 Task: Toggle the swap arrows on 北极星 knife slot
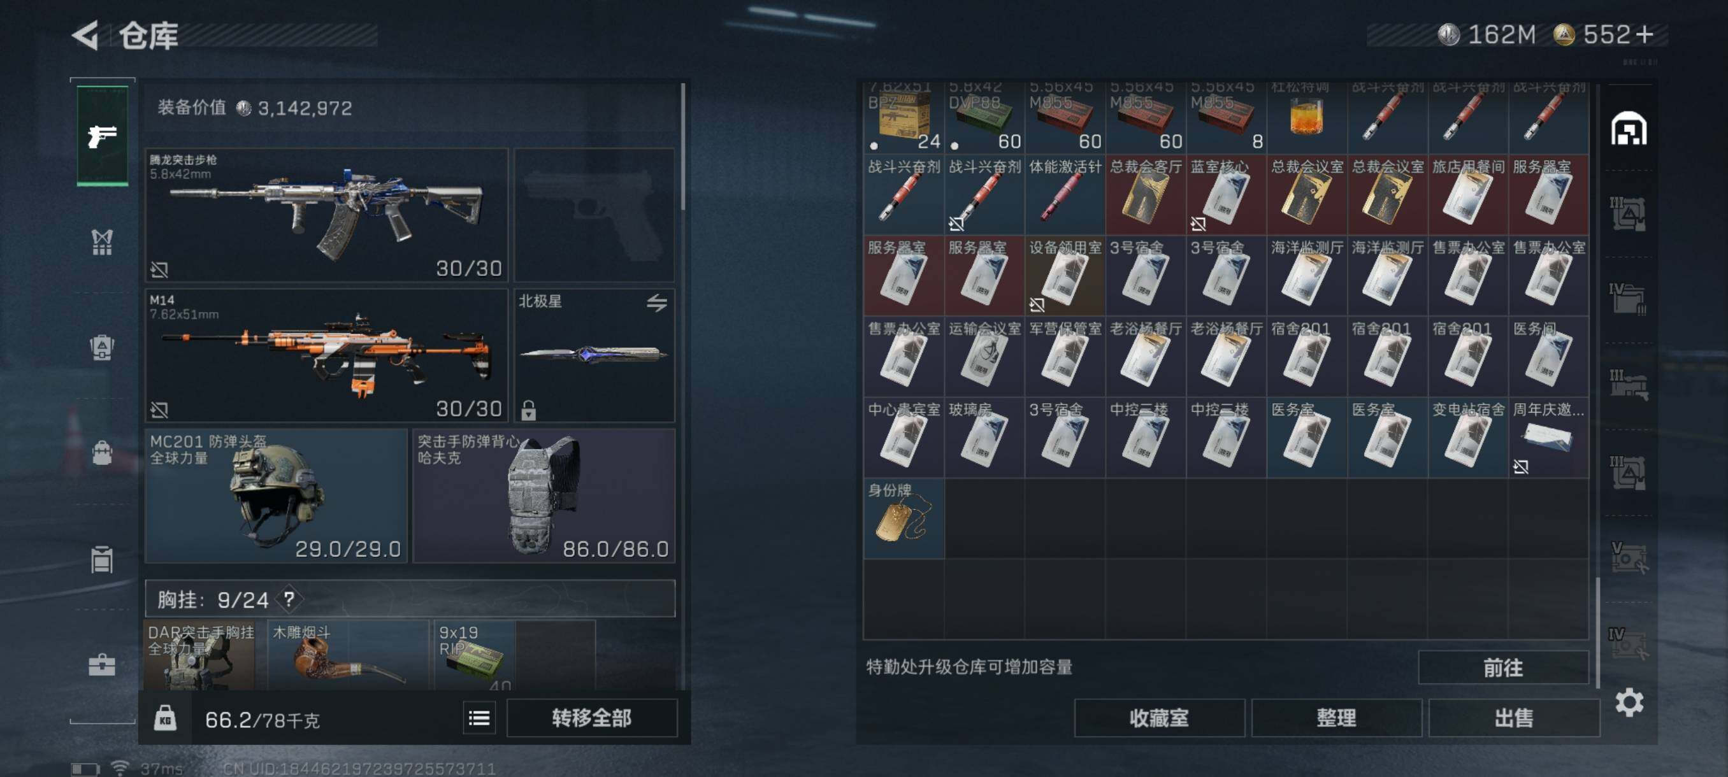[657, 303]
